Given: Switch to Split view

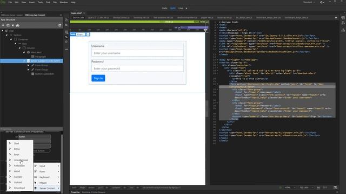Looking at the screenshot, I should 173,8.
